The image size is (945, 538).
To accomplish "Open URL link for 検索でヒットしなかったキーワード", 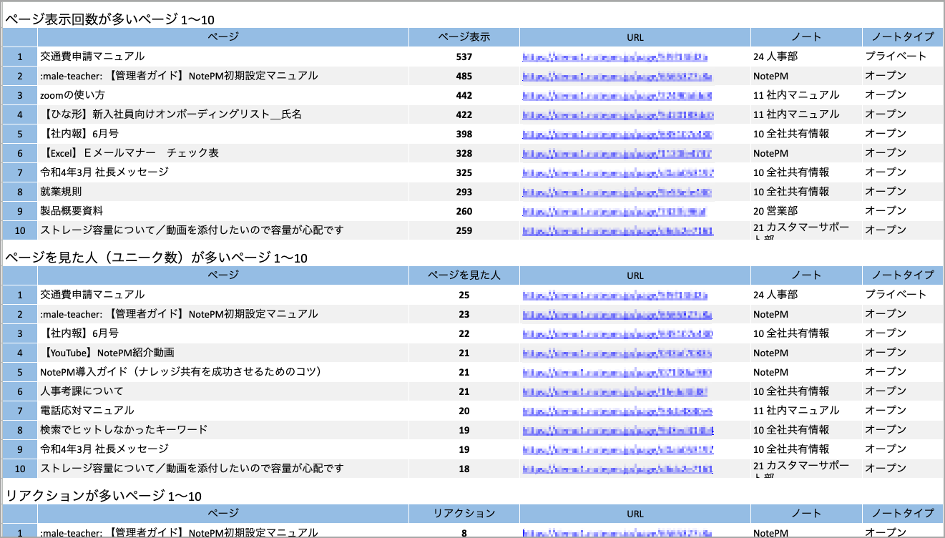I will point(618,430).
